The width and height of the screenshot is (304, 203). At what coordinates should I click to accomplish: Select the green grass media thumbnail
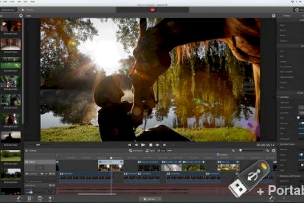(11, 63)
